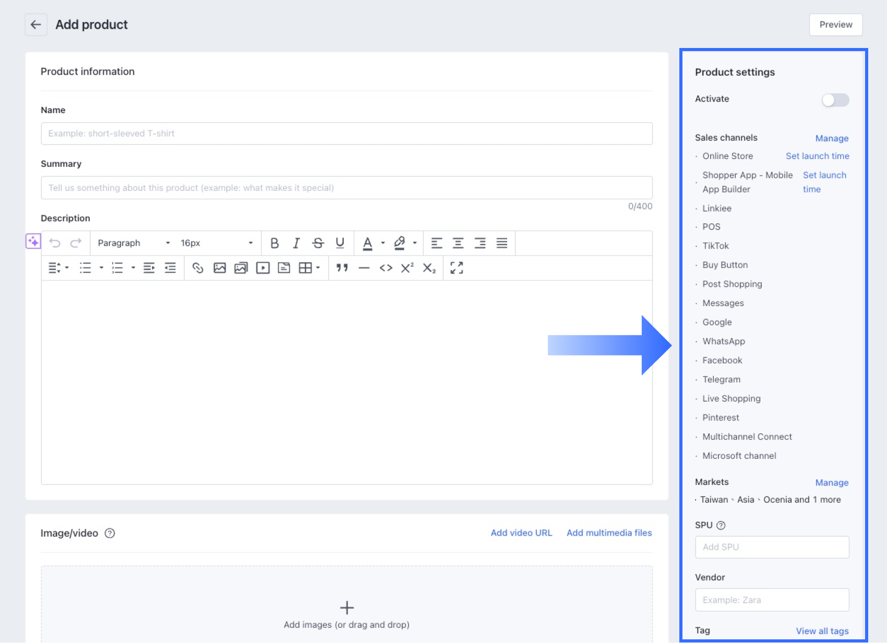Screen dimensions: 887x643
Task: Center-align the description text
Action: pos(458,243)
